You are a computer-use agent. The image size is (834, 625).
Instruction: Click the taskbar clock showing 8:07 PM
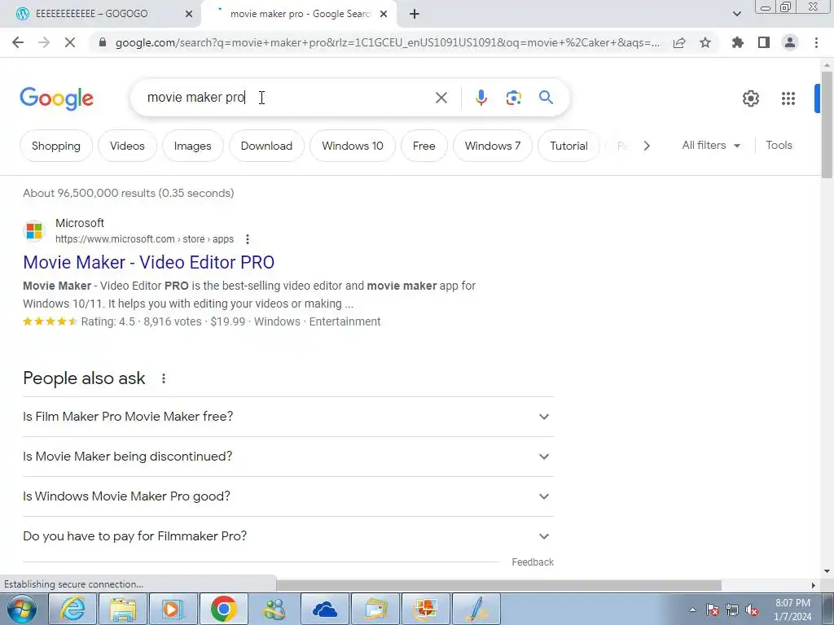(792, 610)
